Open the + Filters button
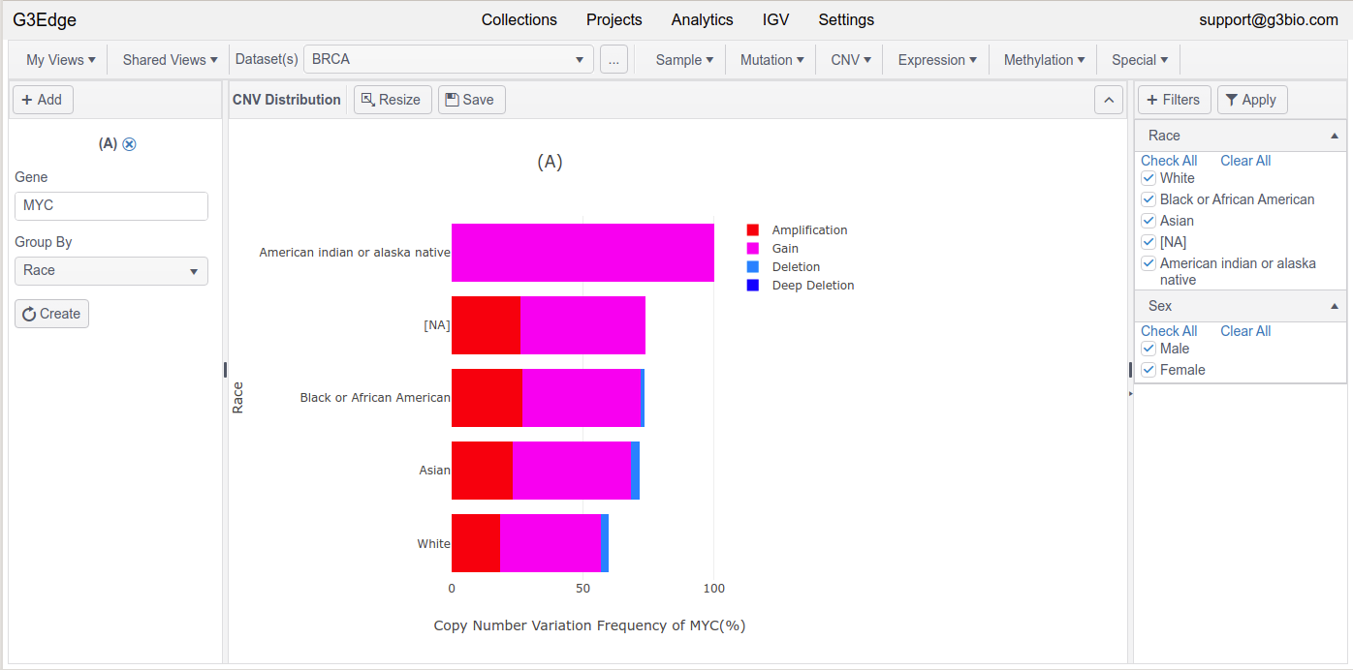 [1175, 100]
